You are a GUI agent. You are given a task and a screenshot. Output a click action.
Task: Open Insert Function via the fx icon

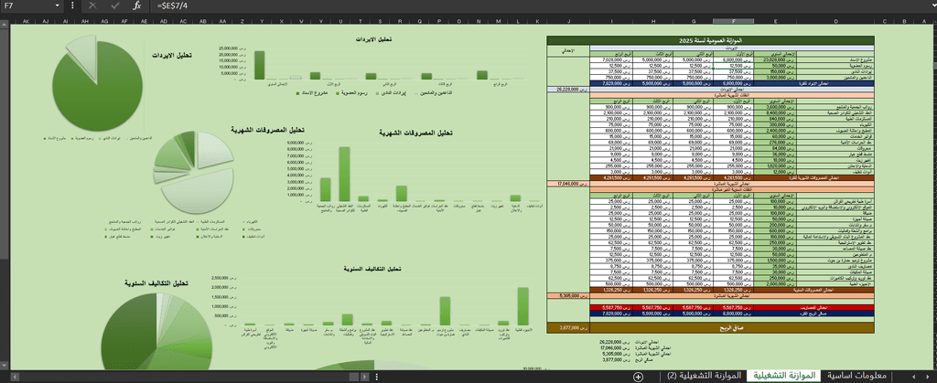pyautogui.click(x=137, y=5)
